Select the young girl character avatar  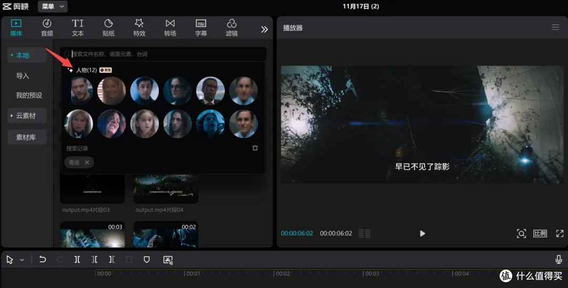coord(145,124)
